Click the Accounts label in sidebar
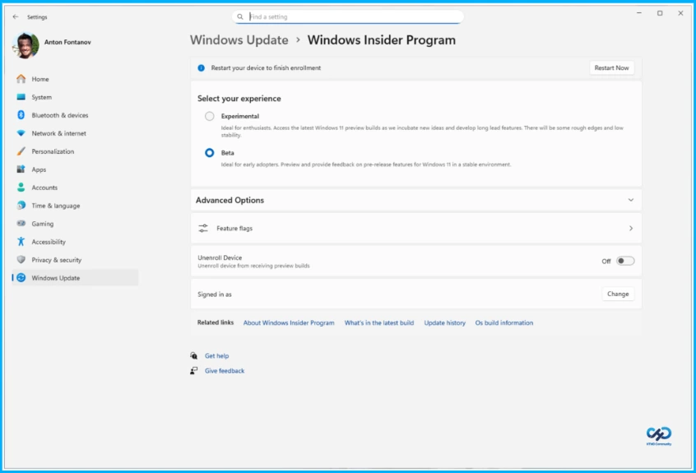The width and height of the screenshot is (696, 473). [44, 188]
